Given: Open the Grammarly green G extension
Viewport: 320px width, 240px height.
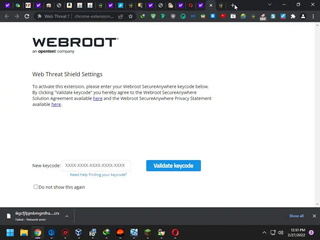Looking at the screenshot, I should point(183,16).
